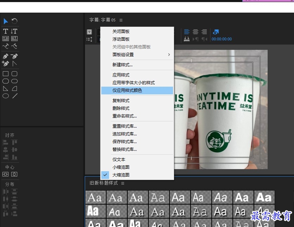Screen dimensions: 294x227
Task: Select the tall condensed bold Aa style
Action: click(96, 211)
